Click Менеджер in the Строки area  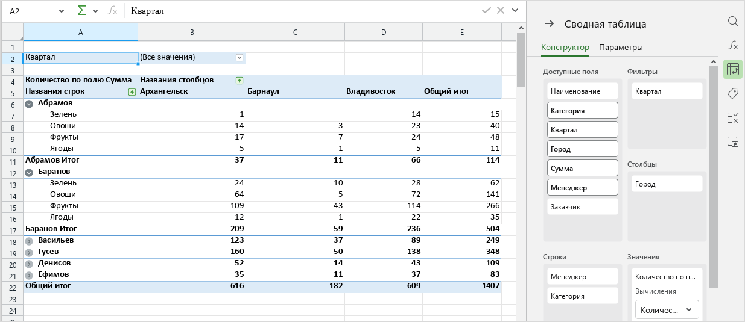[583, 277]
